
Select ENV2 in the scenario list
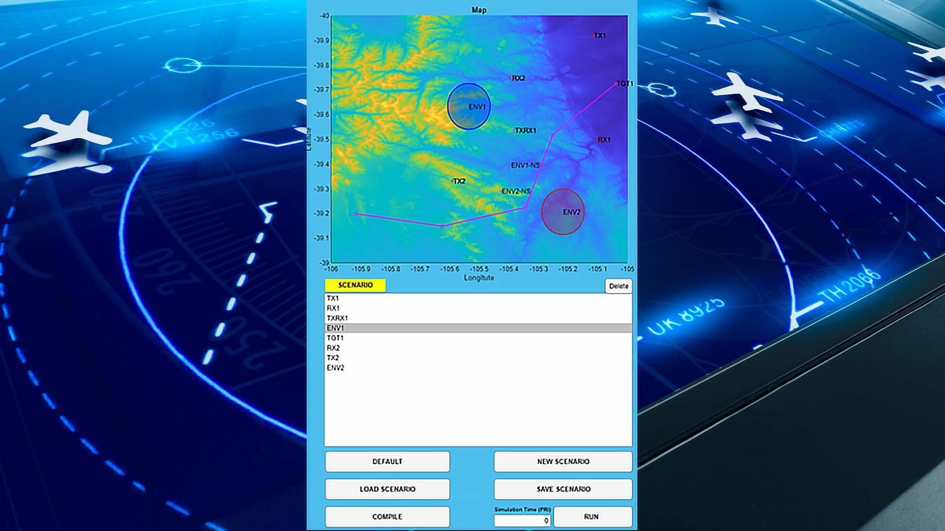pos(478,368)
